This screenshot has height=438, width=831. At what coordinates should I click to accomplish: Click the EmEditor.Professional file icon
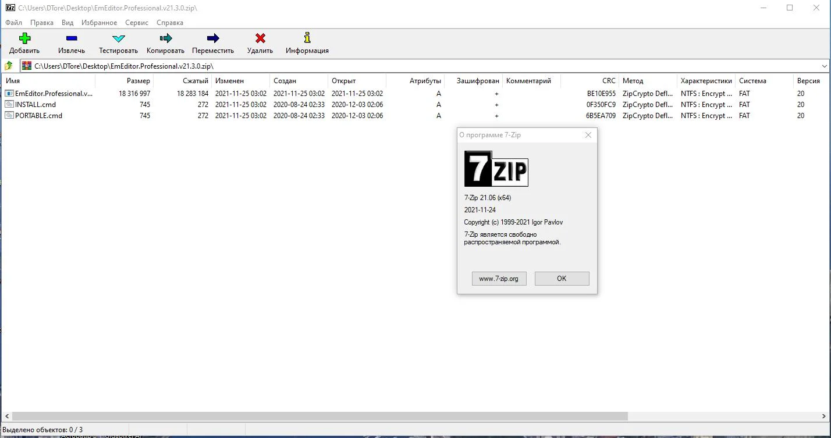[x=9, y=93]
